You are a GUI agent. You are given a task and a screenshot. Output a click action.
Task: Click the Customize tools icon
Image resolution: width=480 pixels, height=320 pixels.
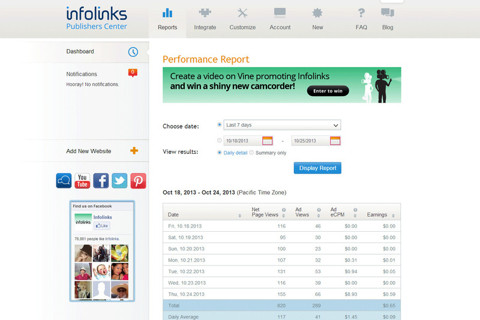pyautogui.click(x=242, y=13)
